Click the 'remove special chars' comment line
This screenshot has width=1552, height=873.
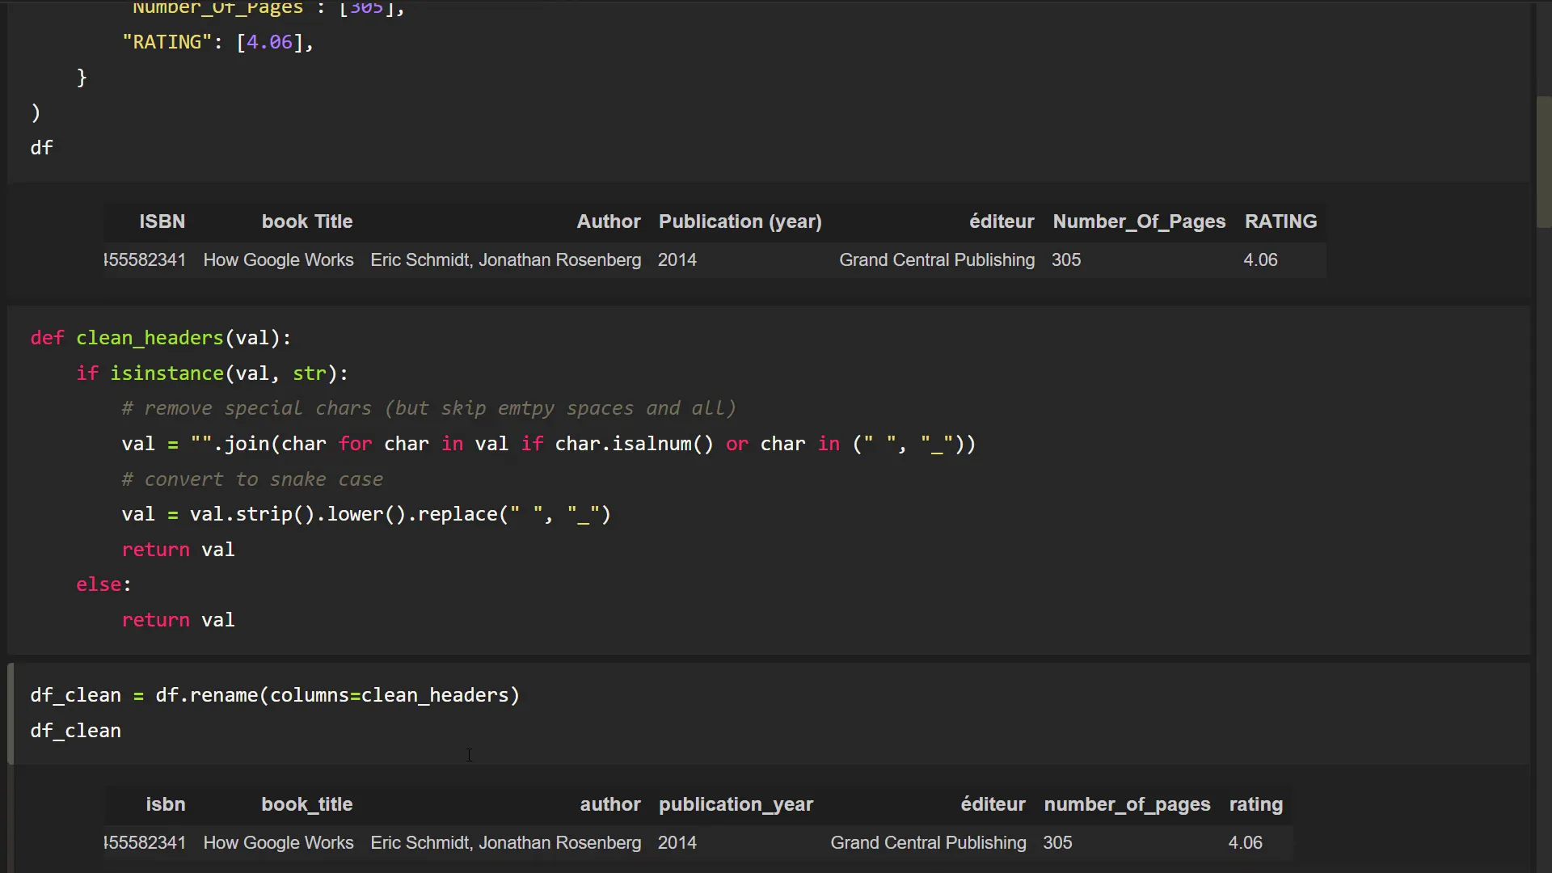coord(428,409)
